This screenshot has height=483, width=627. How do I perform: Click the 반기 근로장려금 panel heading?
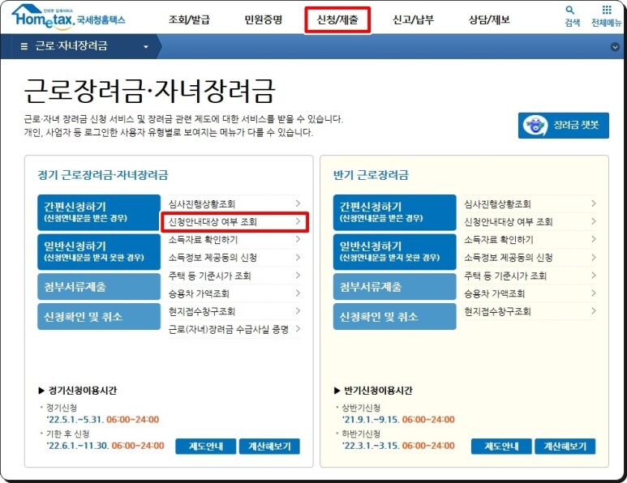[371, 175]
